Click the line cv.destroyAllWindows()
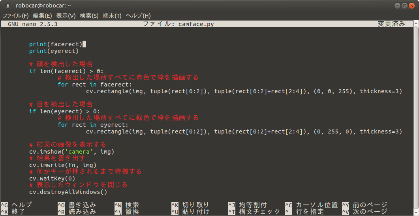Image resolution: width=419 pixels, height=216 pixels. pos(68,192)
